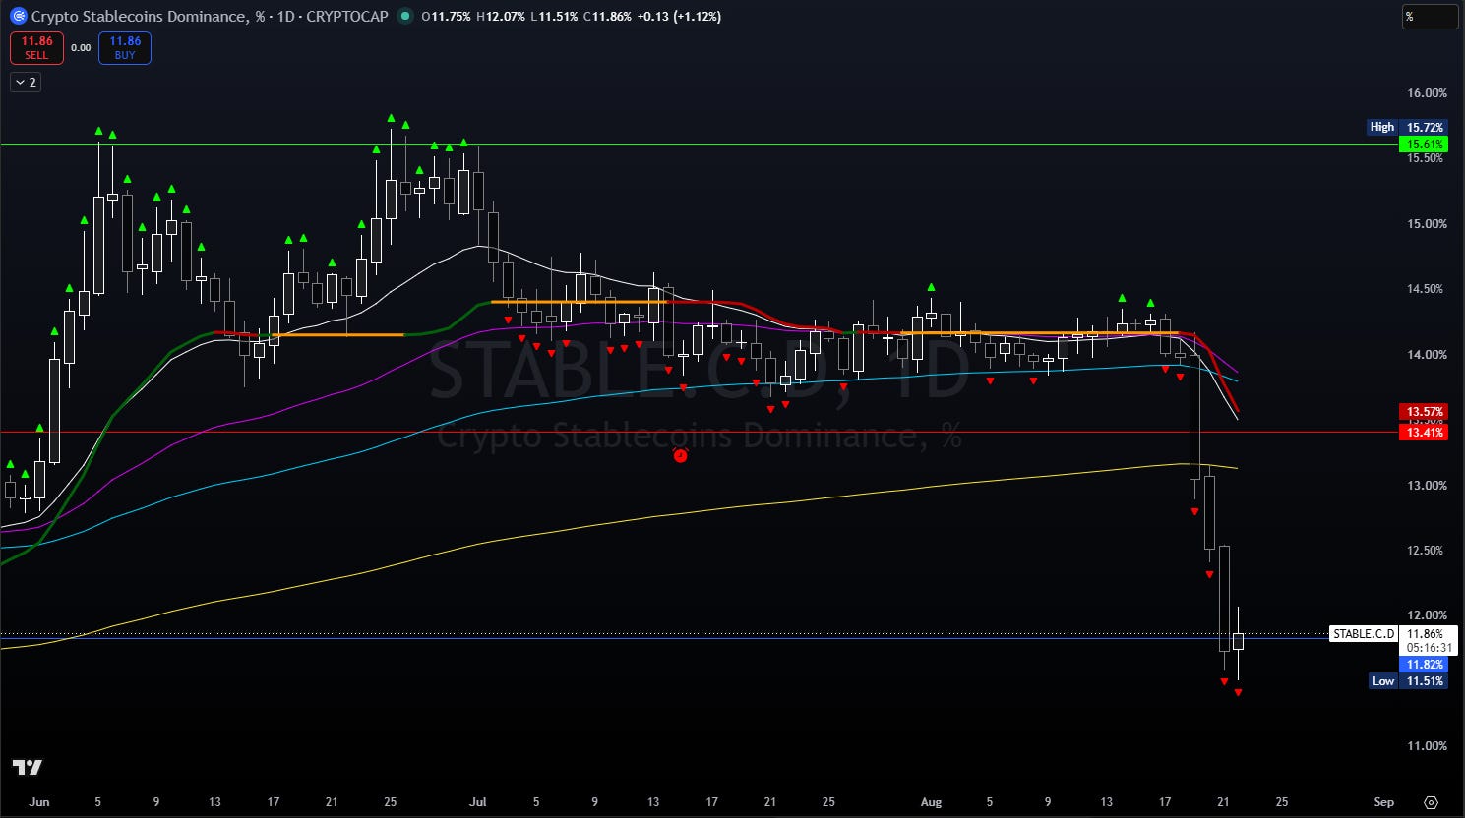Screen dimensions: 1465x818
Task: Click the 11.00% price axis label
Action: coord(1427,746)
